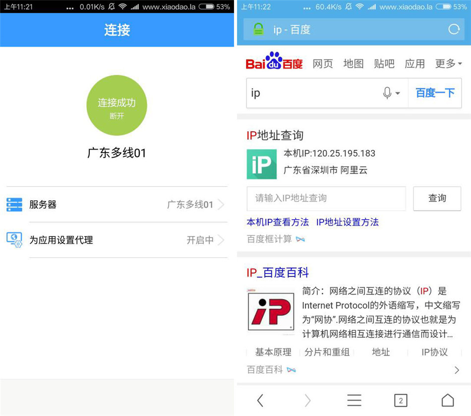Go forward with the browser forward arrow
This screenshot has height=416, width=471.
click(x=307, y=400)
